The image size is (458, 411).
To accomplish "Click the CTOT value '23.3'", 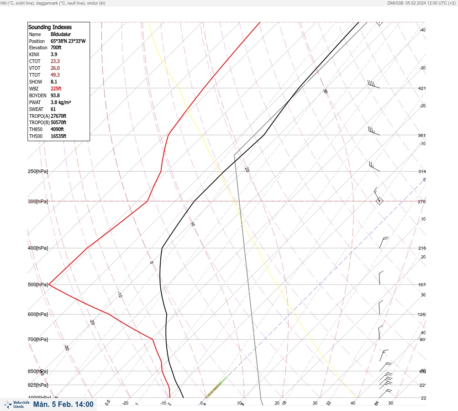I will click(x=55, y=61).
